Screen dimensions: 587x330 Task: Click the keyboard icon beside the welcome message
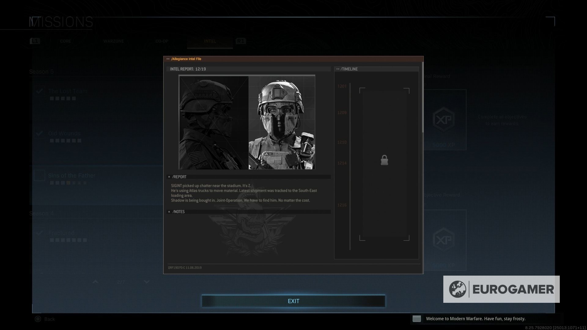coord(417,319)
